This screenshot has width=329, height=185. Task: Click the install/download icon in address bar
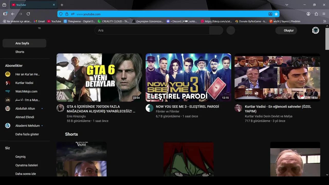click(x=270, y=14)
